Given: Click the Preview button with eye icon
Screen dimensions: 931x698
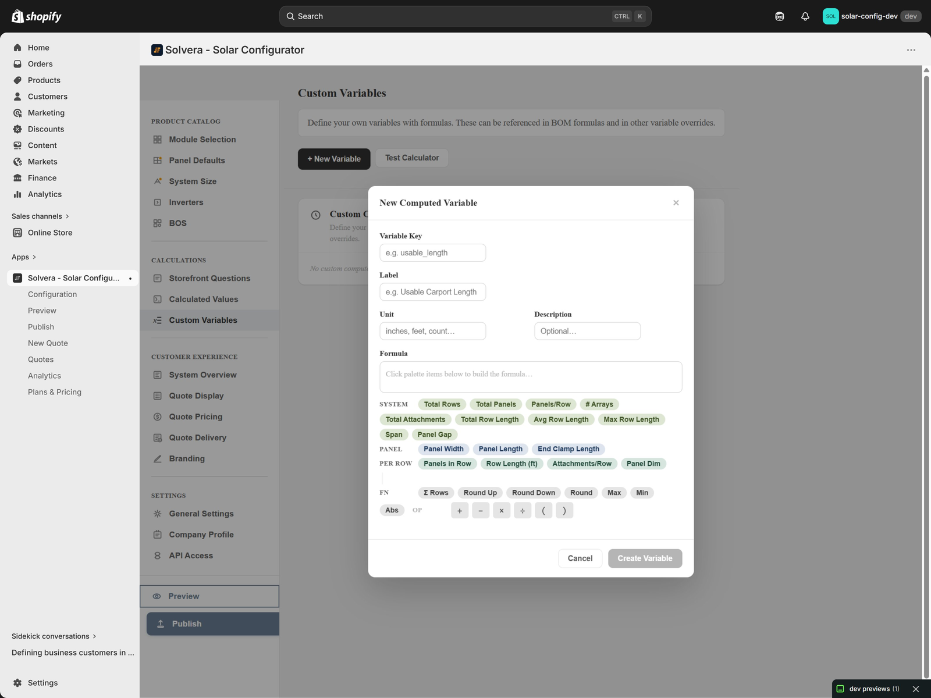Looking at the screenshot, I should [x=209, y=596].
